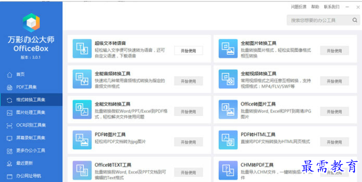Click the CHM转PDF工具 tool icon
This screenshot has height=182, width=362.
tap(228, 170)
